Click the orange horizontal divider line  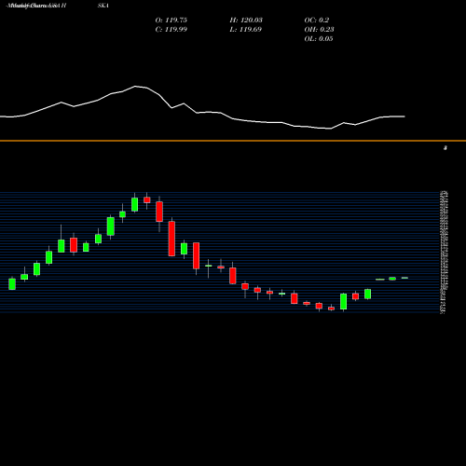pyautogui.click(x=233, y=141)
